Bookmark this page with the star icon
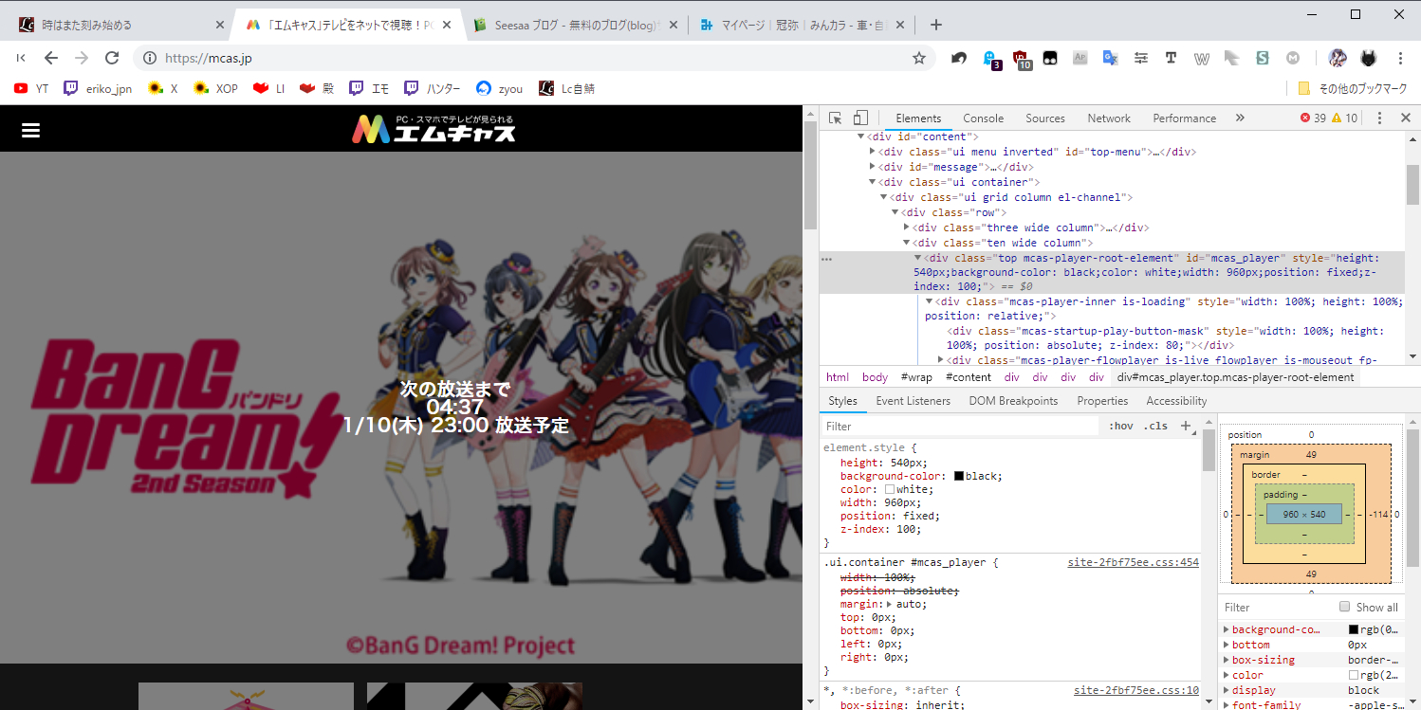The width and height of the screenshot is (1421, 710). [918, 58]
